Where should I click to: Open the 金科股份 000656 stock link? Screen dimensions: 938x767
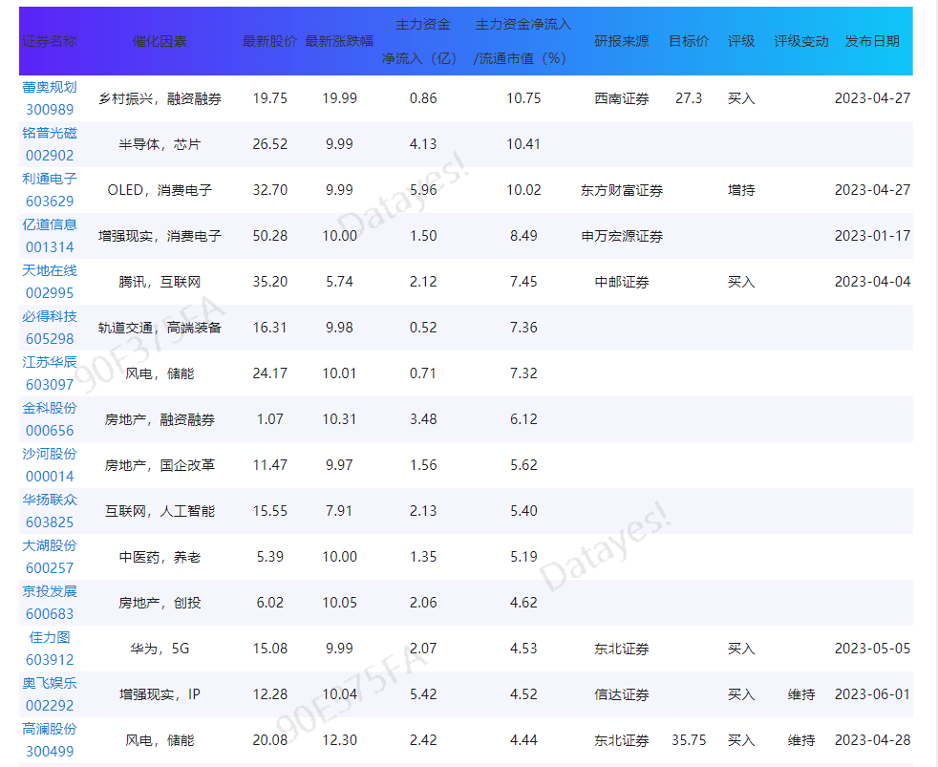pos(50,419)
